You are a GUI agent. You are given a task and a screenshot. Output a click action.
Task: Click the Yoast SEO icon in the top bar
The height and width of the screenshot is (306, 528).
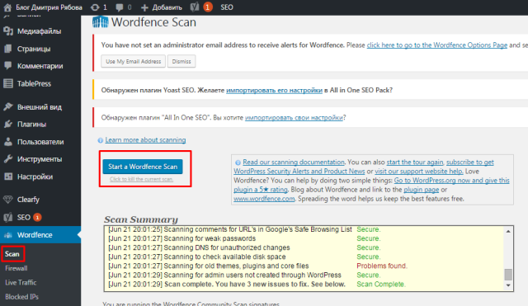pos(195,7)
